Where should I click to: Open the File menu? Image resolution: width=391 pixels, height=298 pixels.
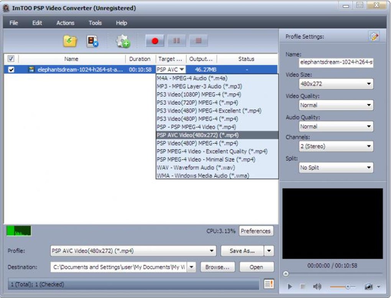coord(14,23)
